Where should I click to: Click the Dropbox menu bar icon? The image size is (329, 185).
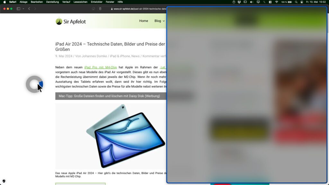click(239, 2)
